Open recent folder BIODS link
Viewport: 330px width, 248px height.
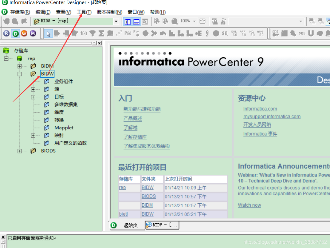[149, 196]
